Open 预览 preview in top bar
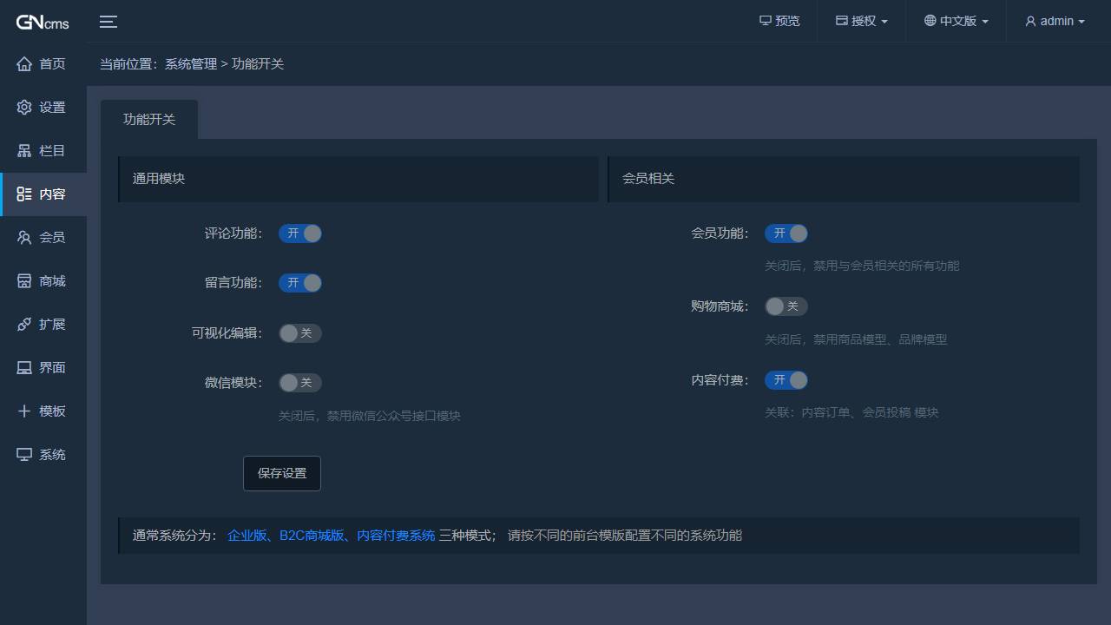 point(779,21)
